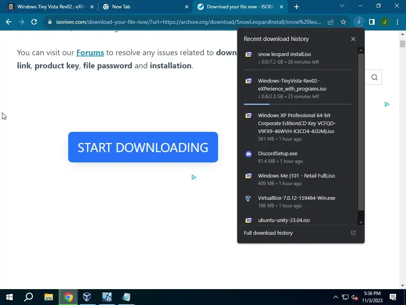Image resolution: width=406 pixels, height=305 pixels.
Task: Click the download popup scrollbar thumb
Action: click(361, 132)
